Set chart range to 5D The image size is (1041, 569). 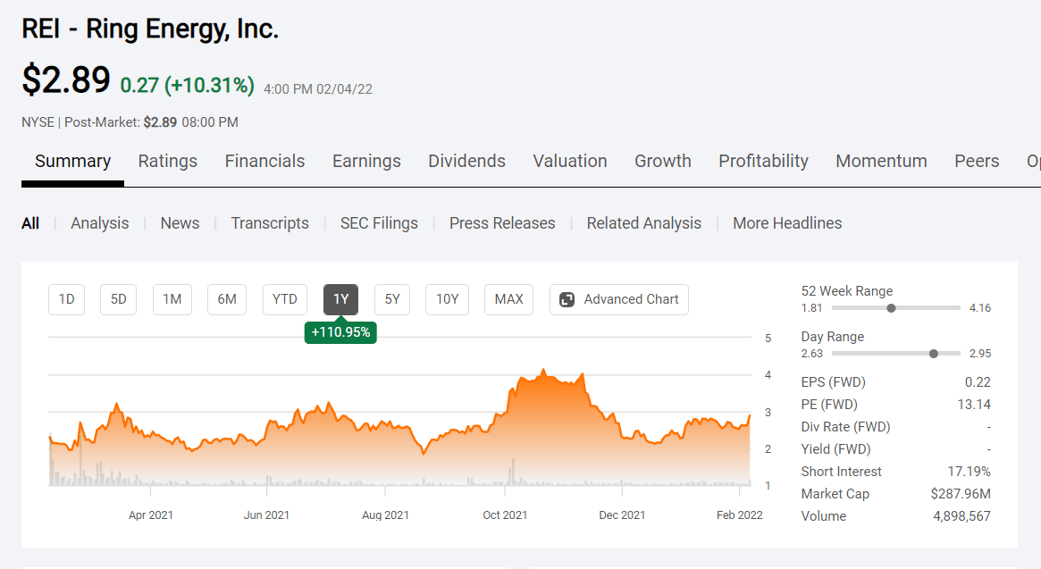pyautogui.click(x=118, y=299)
